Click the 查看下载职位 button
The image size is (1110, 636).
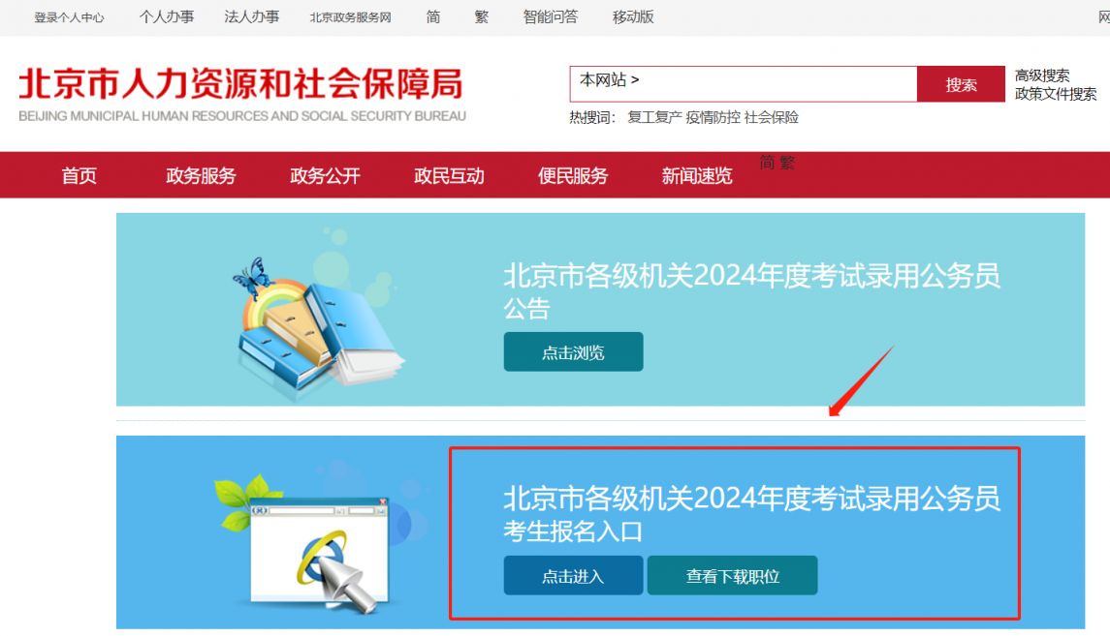tap(732, 575)
